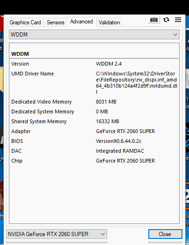The width and height of the screenshot is (189, 245).
Task: Select the Integrated RAMDAC value
Action: pyautogui.click(x=120, y=151)
